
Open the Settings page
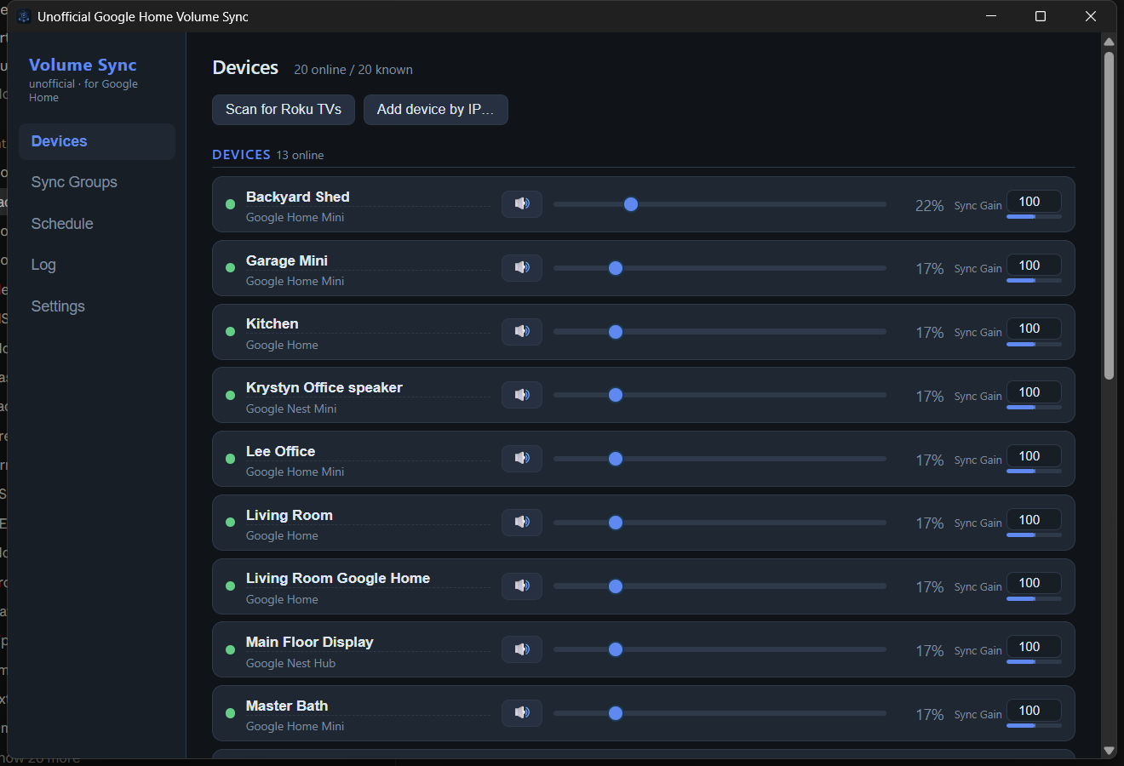[x=97, y=306]
